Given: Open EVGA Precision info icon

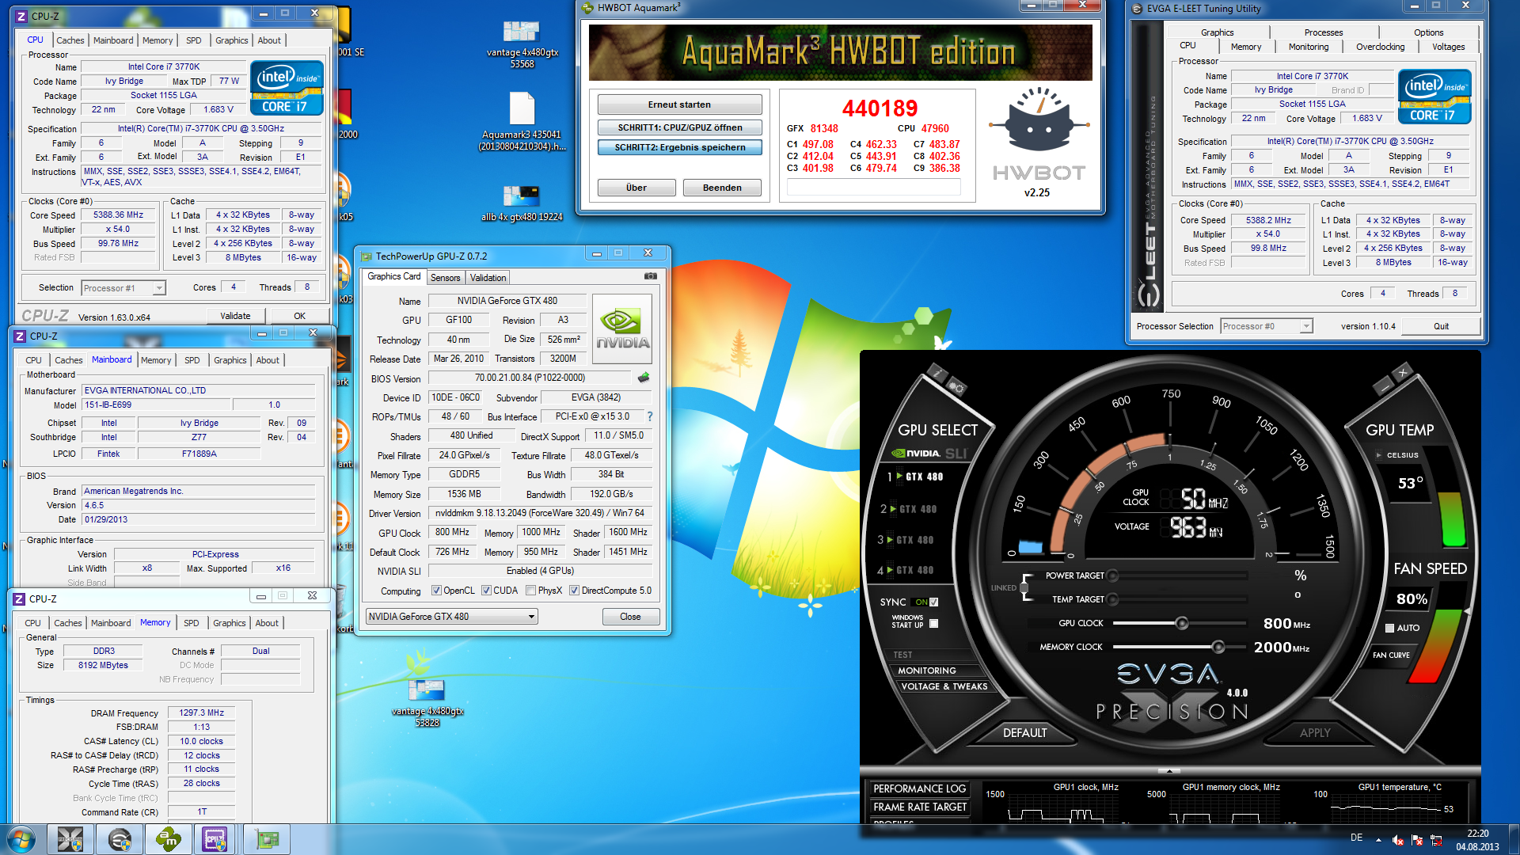Looking at the screenshot, I should (937, 372).
